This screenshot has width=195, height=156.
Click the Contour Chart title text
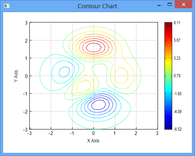[x=97, y=6]
